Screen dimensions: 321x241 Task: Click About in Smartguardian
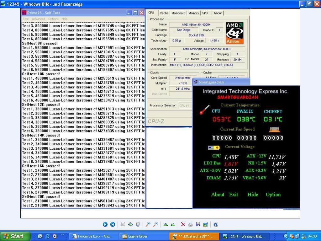coord(218,195)
